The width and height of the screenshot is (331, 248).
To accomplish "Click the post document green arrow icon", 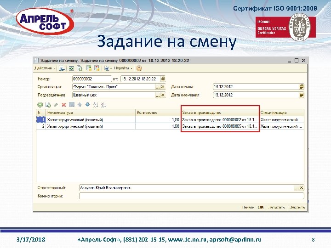I will click(x=89, y=68).
